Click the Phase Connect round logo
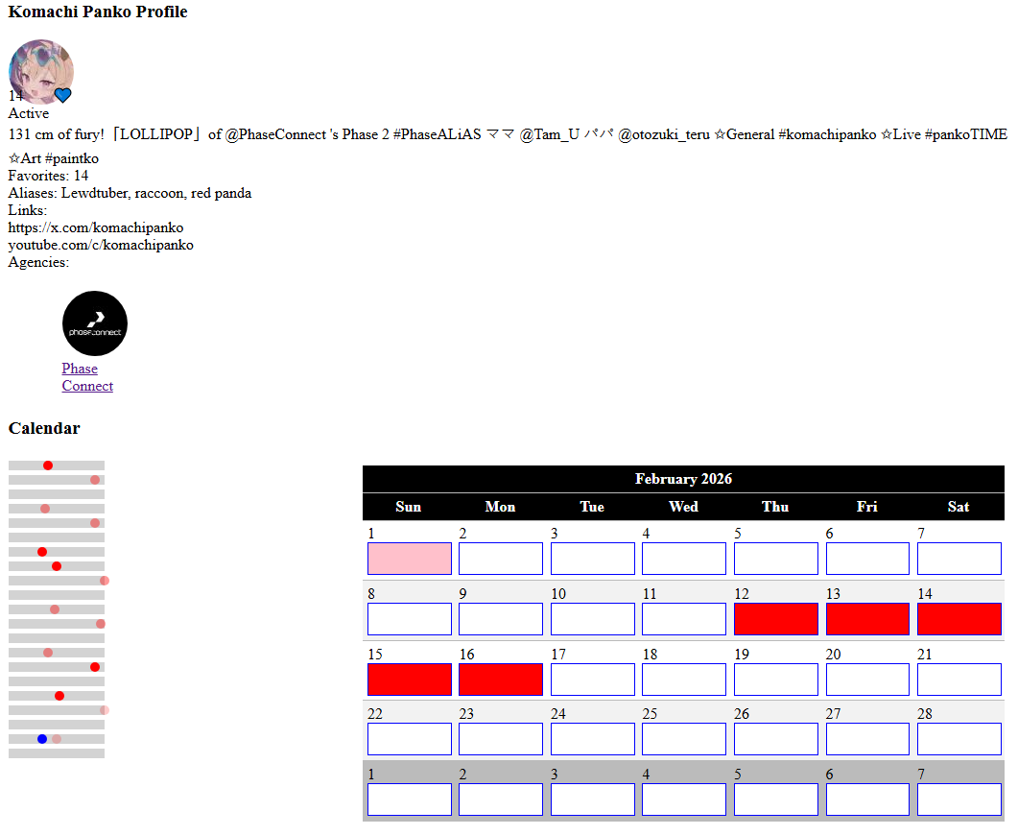 click(x=95, y=323)
